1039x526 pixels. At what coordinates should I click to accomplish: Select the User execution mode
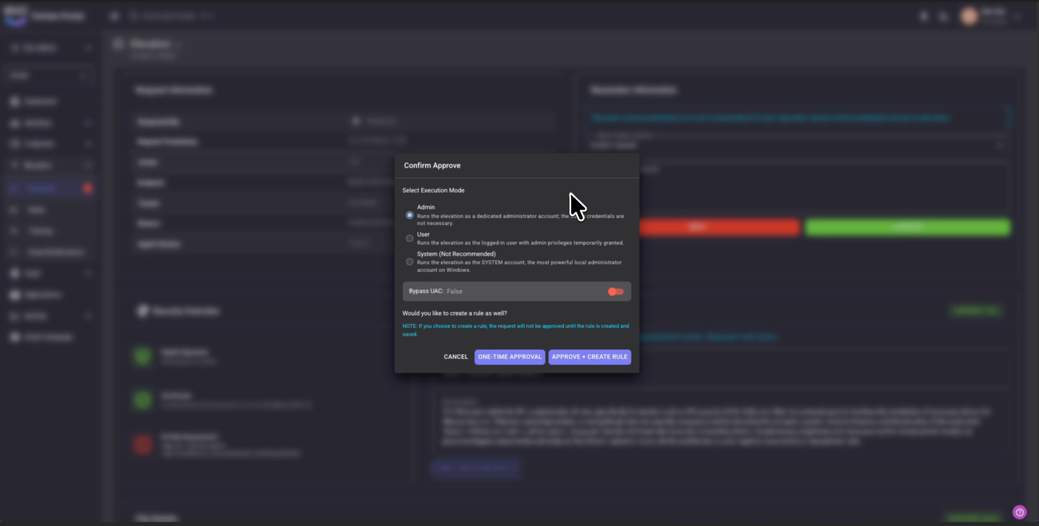click(410, 239)
